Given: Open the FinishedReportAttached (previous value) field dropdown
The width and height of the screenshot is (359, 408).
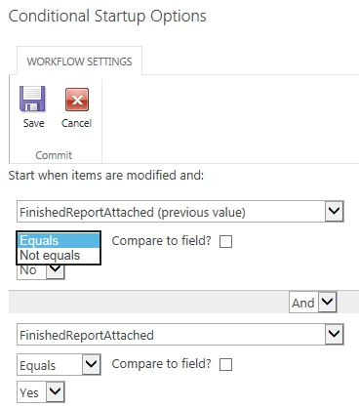Looking at the screenshot, I should (x=180, y=212).
